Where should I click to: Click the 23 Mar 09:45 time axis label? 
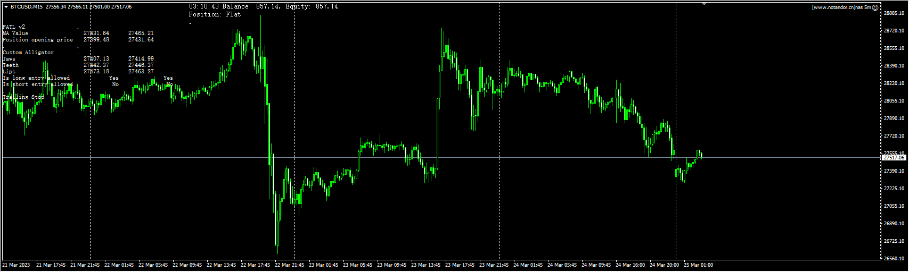click(x=391, y=265)
